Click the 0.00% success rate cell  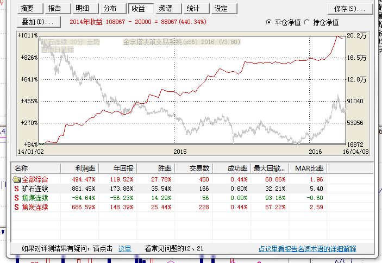pyautogui.click(x=239, y=198)
